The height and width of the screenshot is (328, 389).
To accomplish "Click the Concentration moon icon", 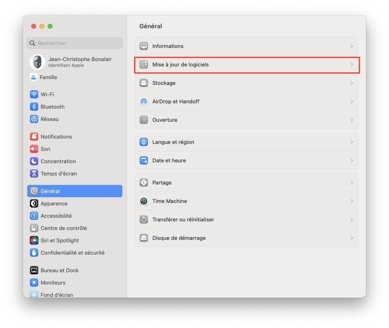I will (x=34, y=162).
